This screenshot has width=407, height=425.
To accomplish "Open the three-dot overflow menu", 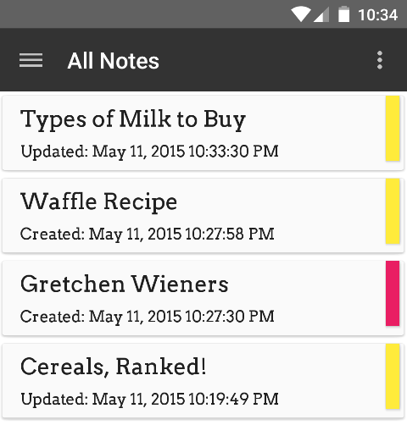I will pos(380,60).
